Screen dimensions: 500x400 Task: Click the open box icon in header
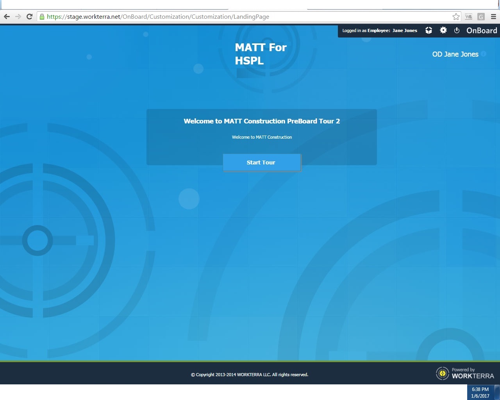click(429, 30)
